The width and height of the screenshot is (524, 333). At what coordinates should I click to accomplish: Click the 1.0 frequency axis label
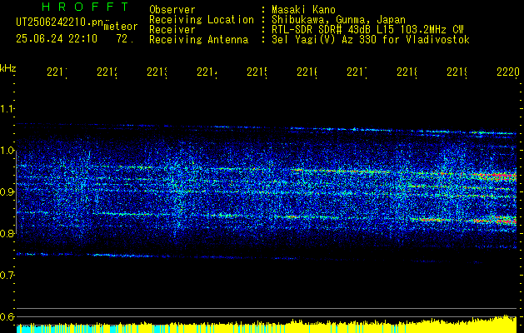(x=7, y=151)
